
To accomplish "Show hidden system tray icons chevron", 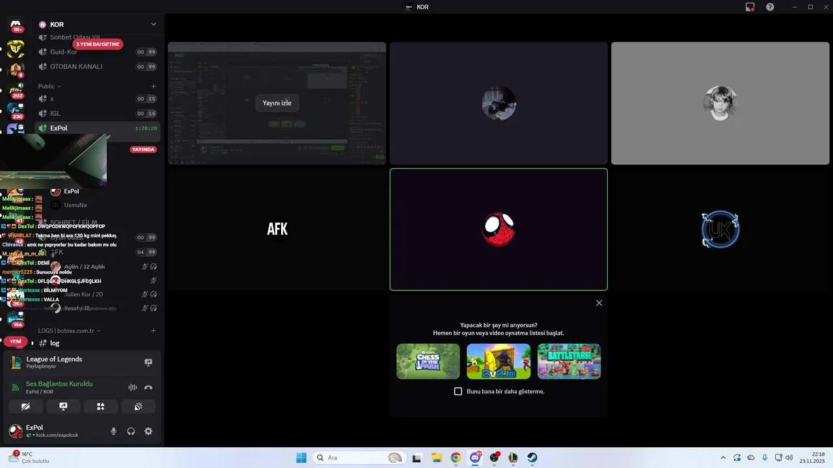I will click(723, 458).
